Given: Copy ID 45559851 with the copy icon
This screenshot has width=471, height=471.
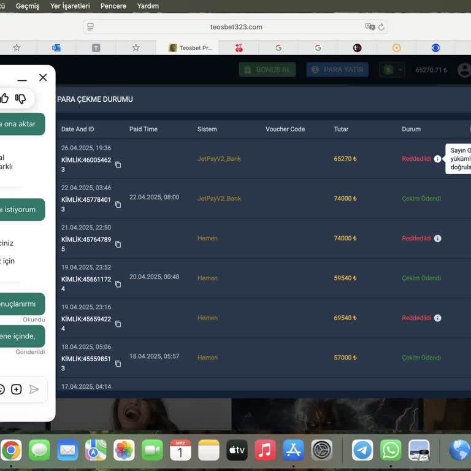Looking at the screenshot, I should pyautogui.click(x=118, y=364).
